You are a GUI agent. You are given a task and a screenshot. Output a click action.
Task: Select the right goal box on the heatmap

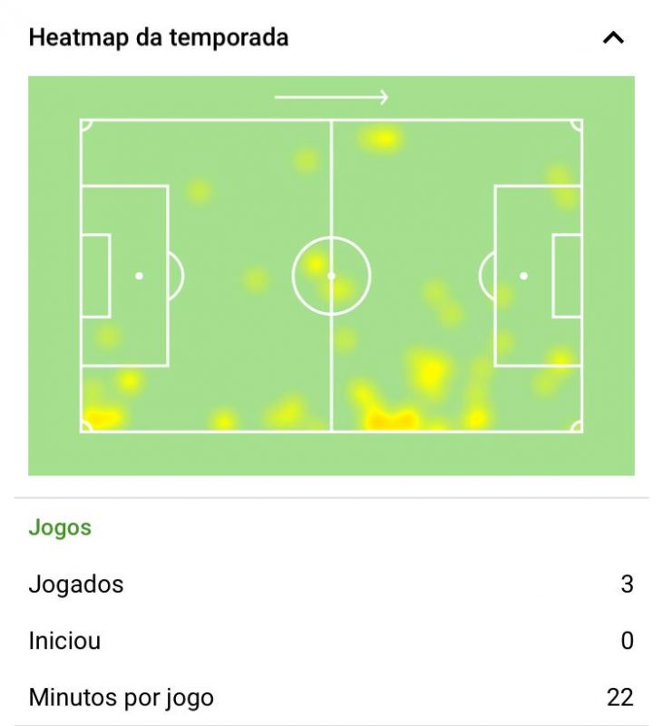click(x=568, y=273)
